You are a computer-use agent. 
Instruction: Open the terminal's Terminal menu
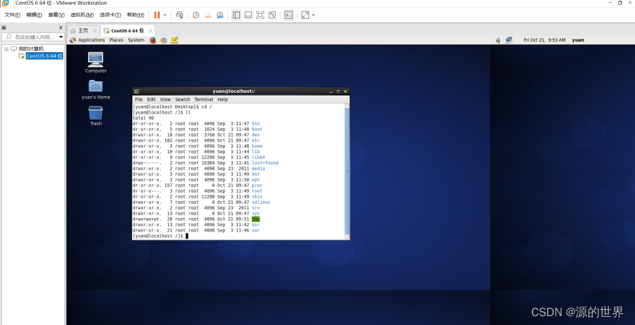click(203, 99)
